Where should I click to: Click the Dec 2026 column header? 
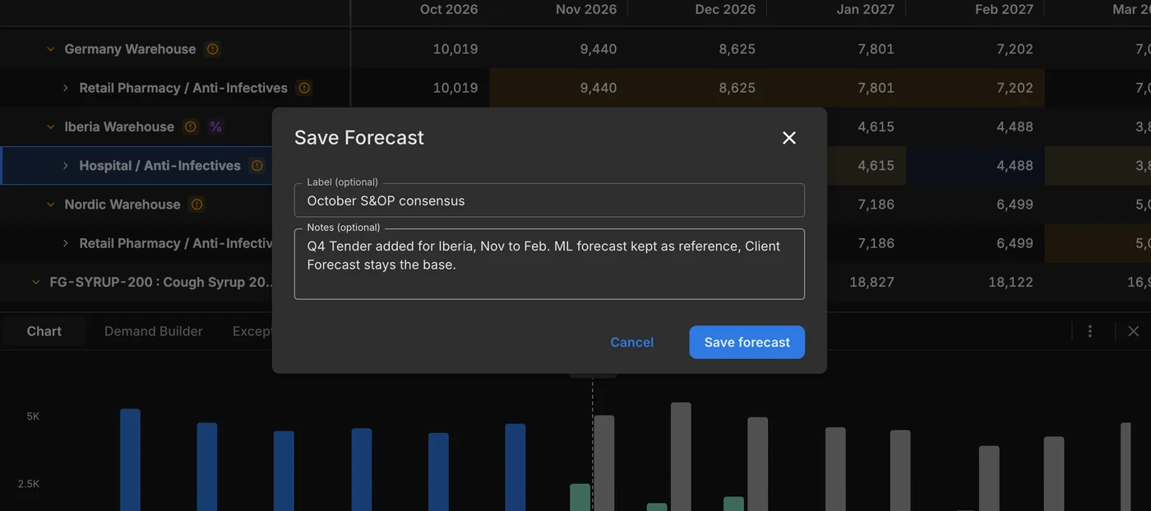tap(725, 9)
